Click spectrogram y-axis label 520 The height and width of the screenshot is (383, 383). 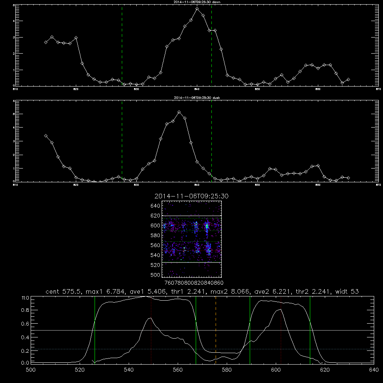coord(155,265)
